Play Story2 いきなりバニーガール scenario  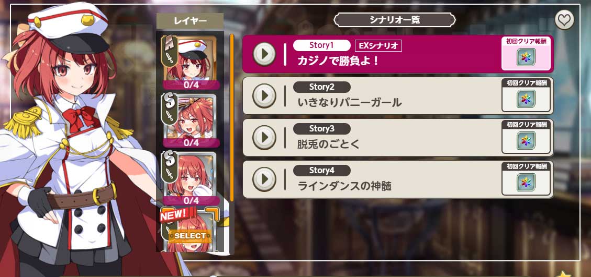click(x=264, y=96)
